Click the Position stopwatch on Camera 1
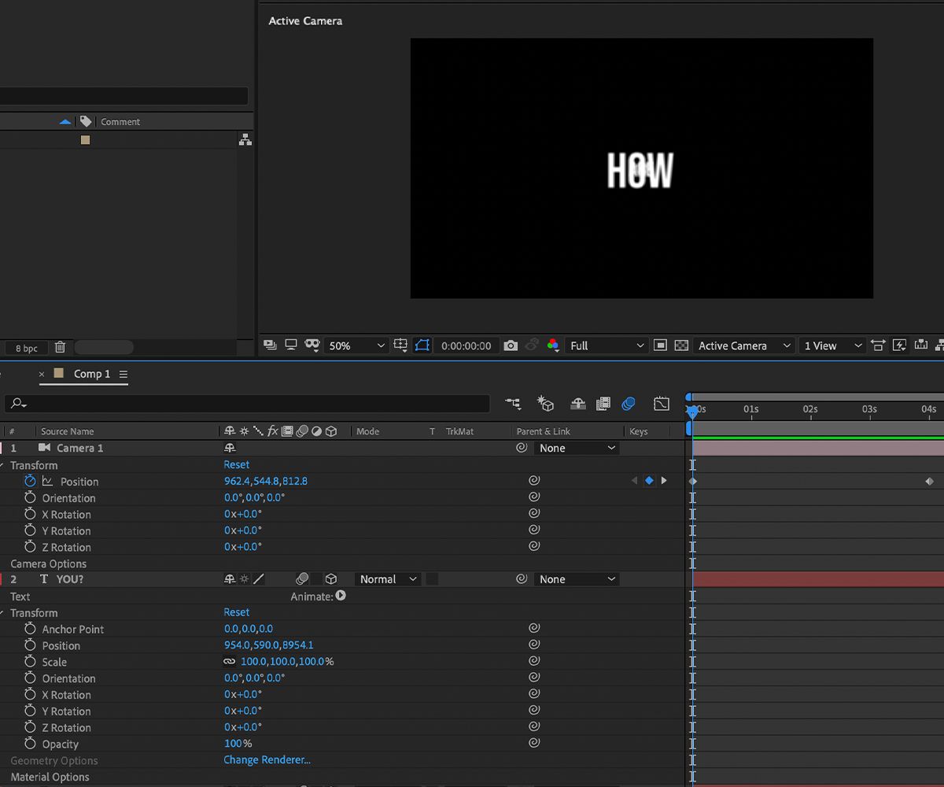 (x=29, y=480)
